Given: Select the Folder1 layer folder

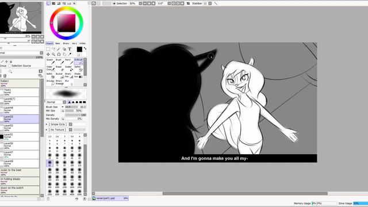Looking at the screenshot, I should (x=20, y=83).
